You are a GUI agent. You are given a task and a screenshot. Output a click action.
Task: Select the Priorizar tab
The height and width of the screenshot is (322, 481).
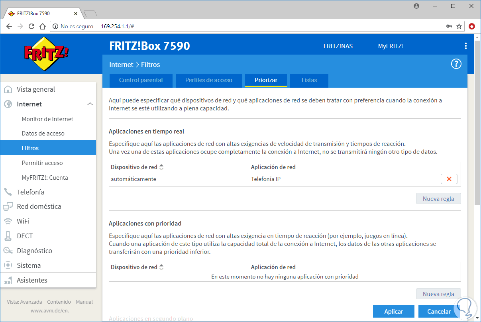tap(266, 80)
